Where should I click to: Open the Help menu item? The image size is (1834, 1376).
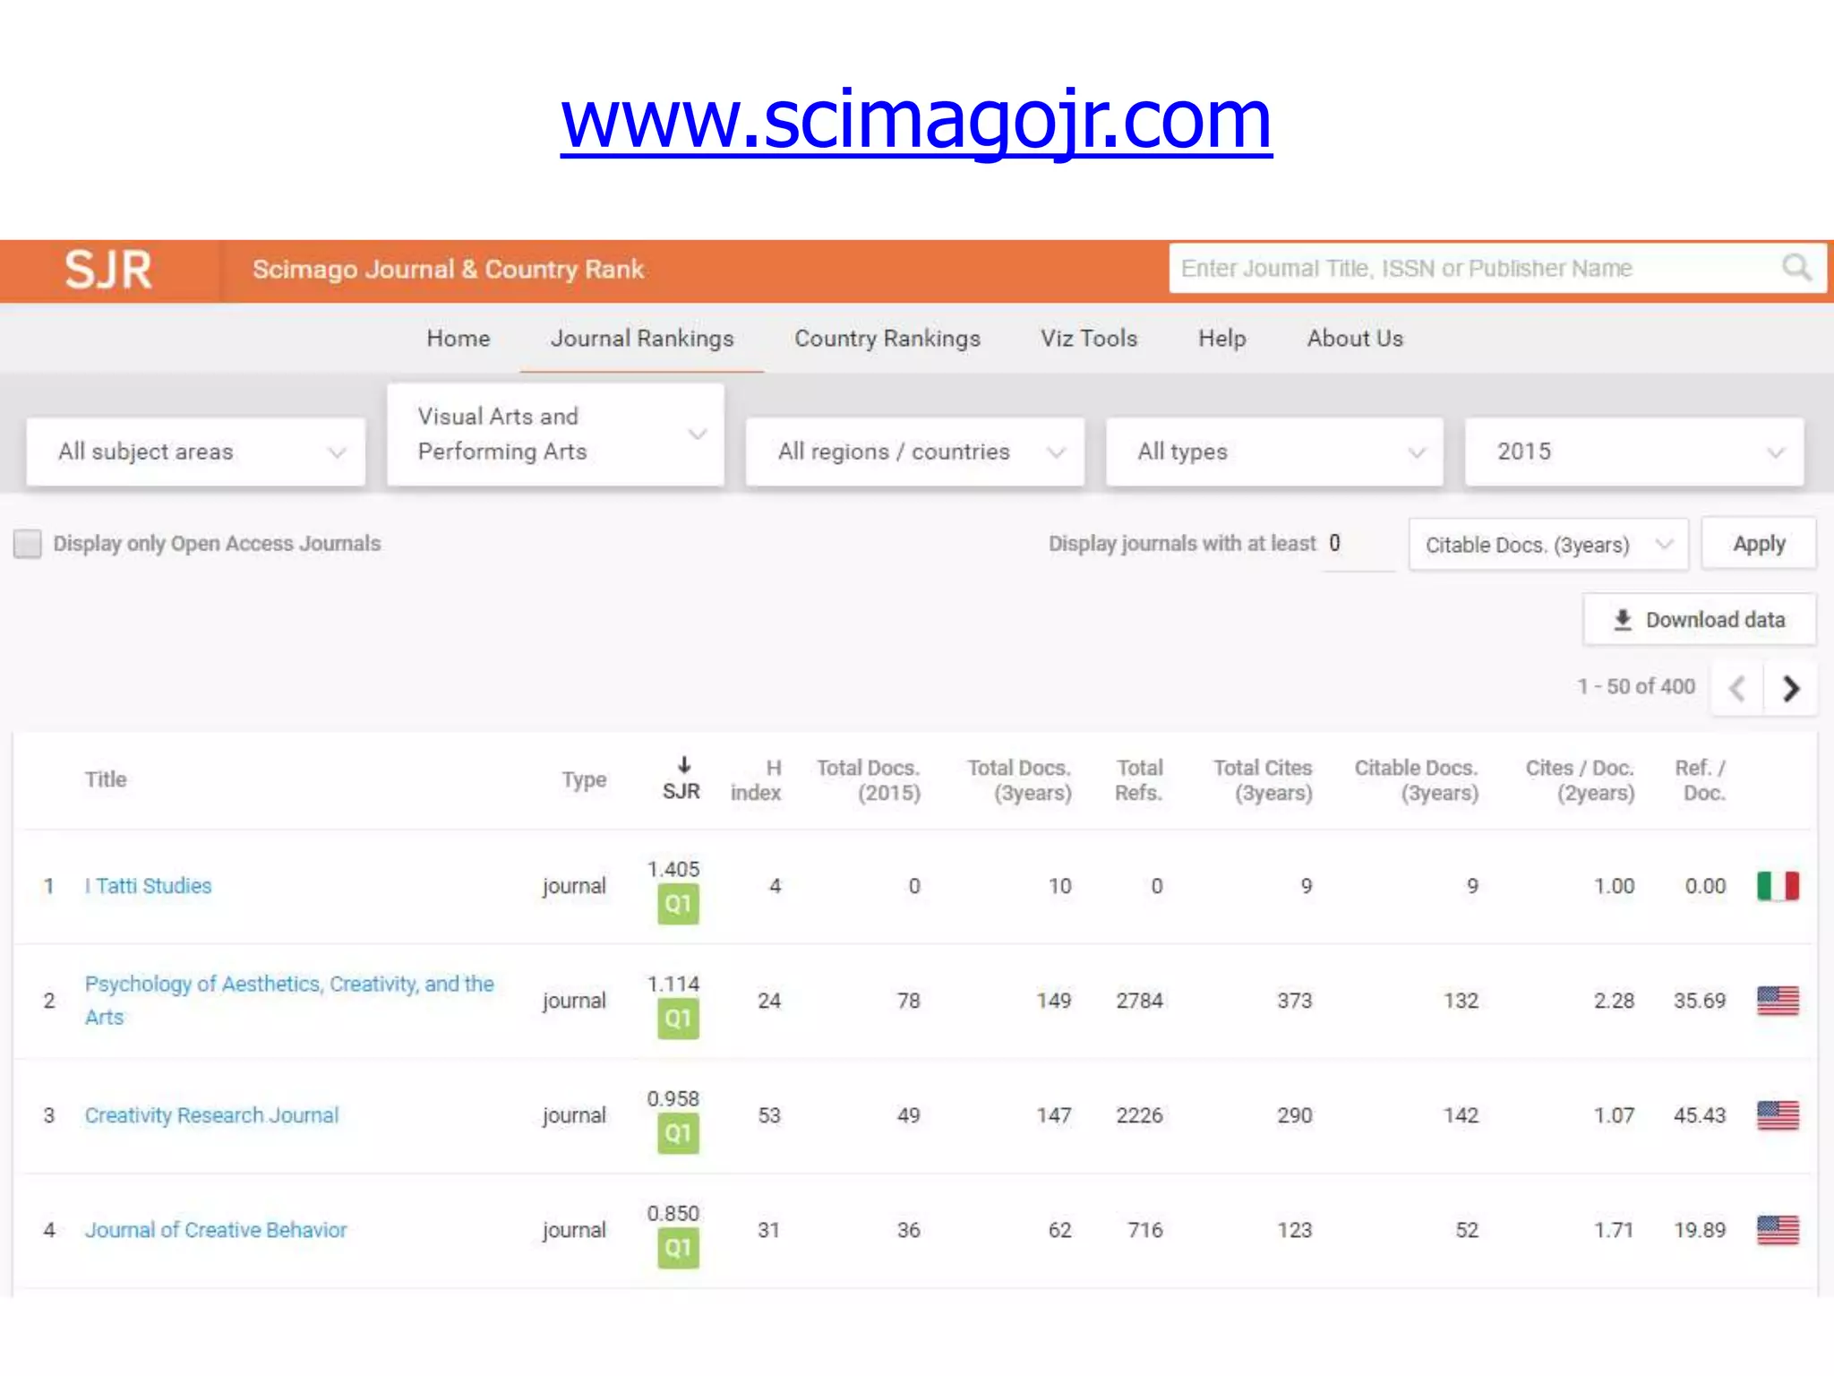(x=1222, y=339)
